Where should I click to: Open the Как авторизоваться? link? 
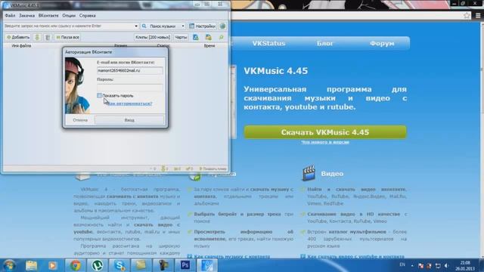129,104
